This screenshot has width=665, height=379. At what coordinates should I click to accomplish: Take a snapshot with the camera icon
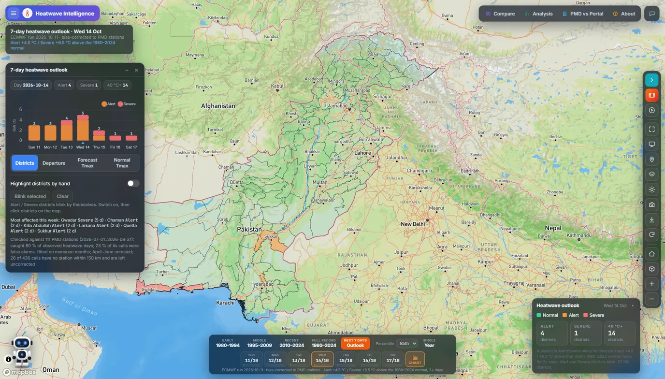tap(651, 204)
